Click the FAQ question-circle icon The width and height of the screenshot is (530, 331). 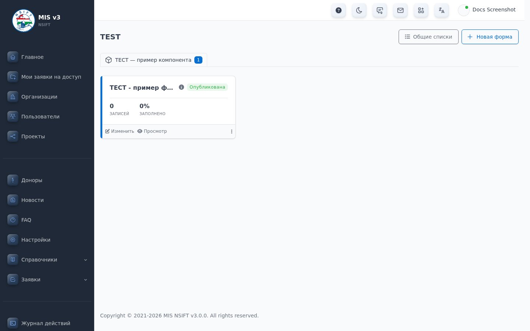tap(13, 220)
